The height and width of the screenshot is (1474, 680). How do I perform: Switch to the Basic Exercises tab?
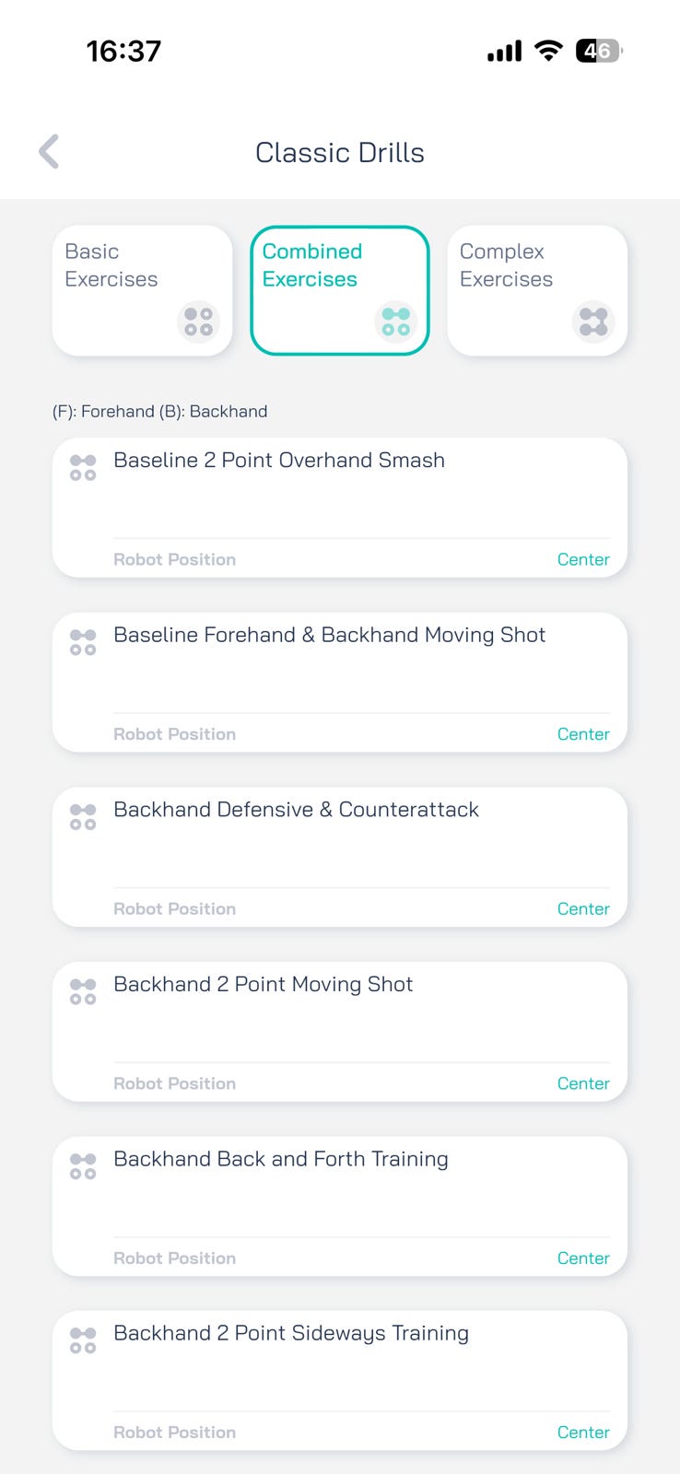click(143, 290)
